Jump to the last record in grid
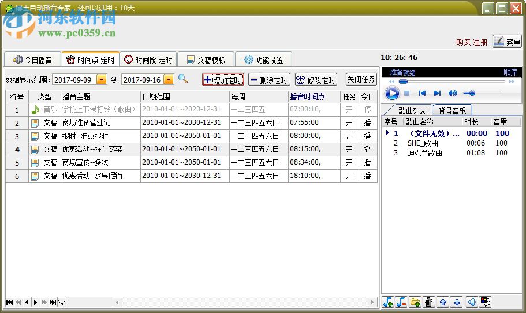This screenshot has width=526, height=313. point(53,302)
